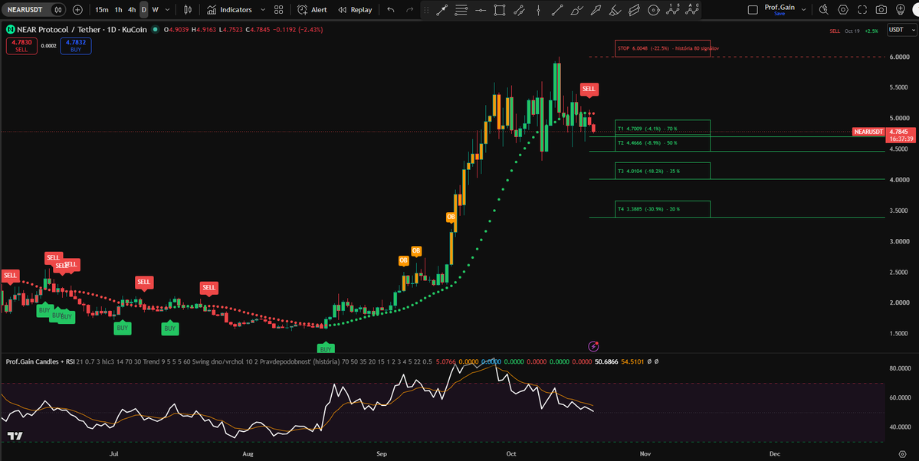Switch to the 1h timeframe
Screen dimensions: 919x461
(x=118, y=10)
